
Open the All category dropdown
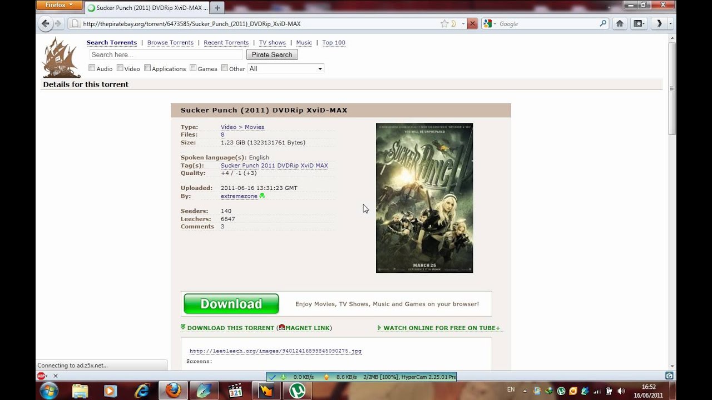[285, 68]
